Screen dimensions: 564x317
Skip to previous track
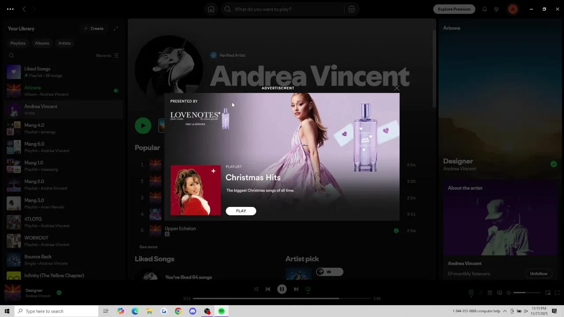[268, 289]
